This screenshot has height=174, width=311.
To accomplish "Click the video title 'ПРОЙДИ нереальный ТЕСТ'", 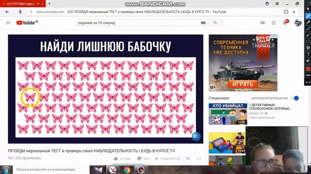I will click(91, 151).
